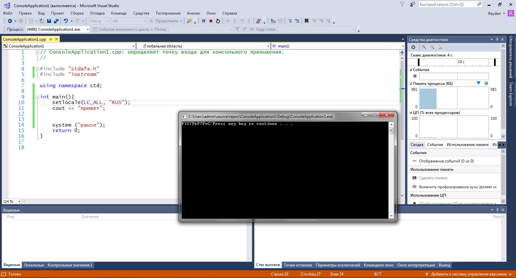The image size is (516, 278).
Task: Open the feedback icon near quick launch
Action: click(412, 4)
